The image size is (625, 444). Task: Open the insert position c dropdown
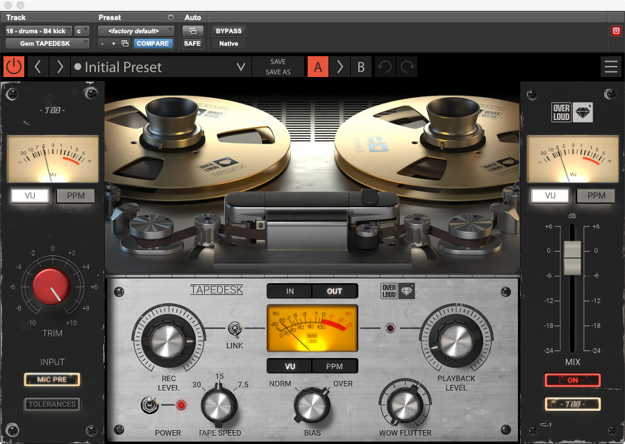point(82,31)
